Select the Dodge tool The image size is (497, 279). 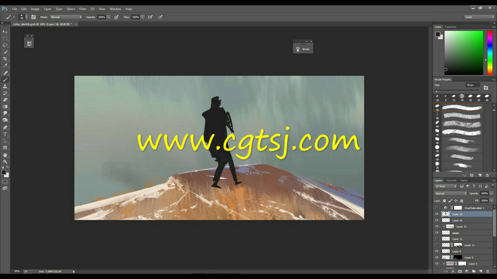coord(5,120)
